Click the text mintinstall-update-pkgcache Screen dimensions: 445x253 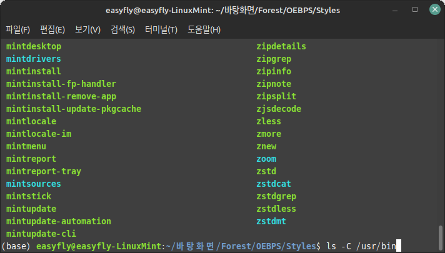(74, 109)
